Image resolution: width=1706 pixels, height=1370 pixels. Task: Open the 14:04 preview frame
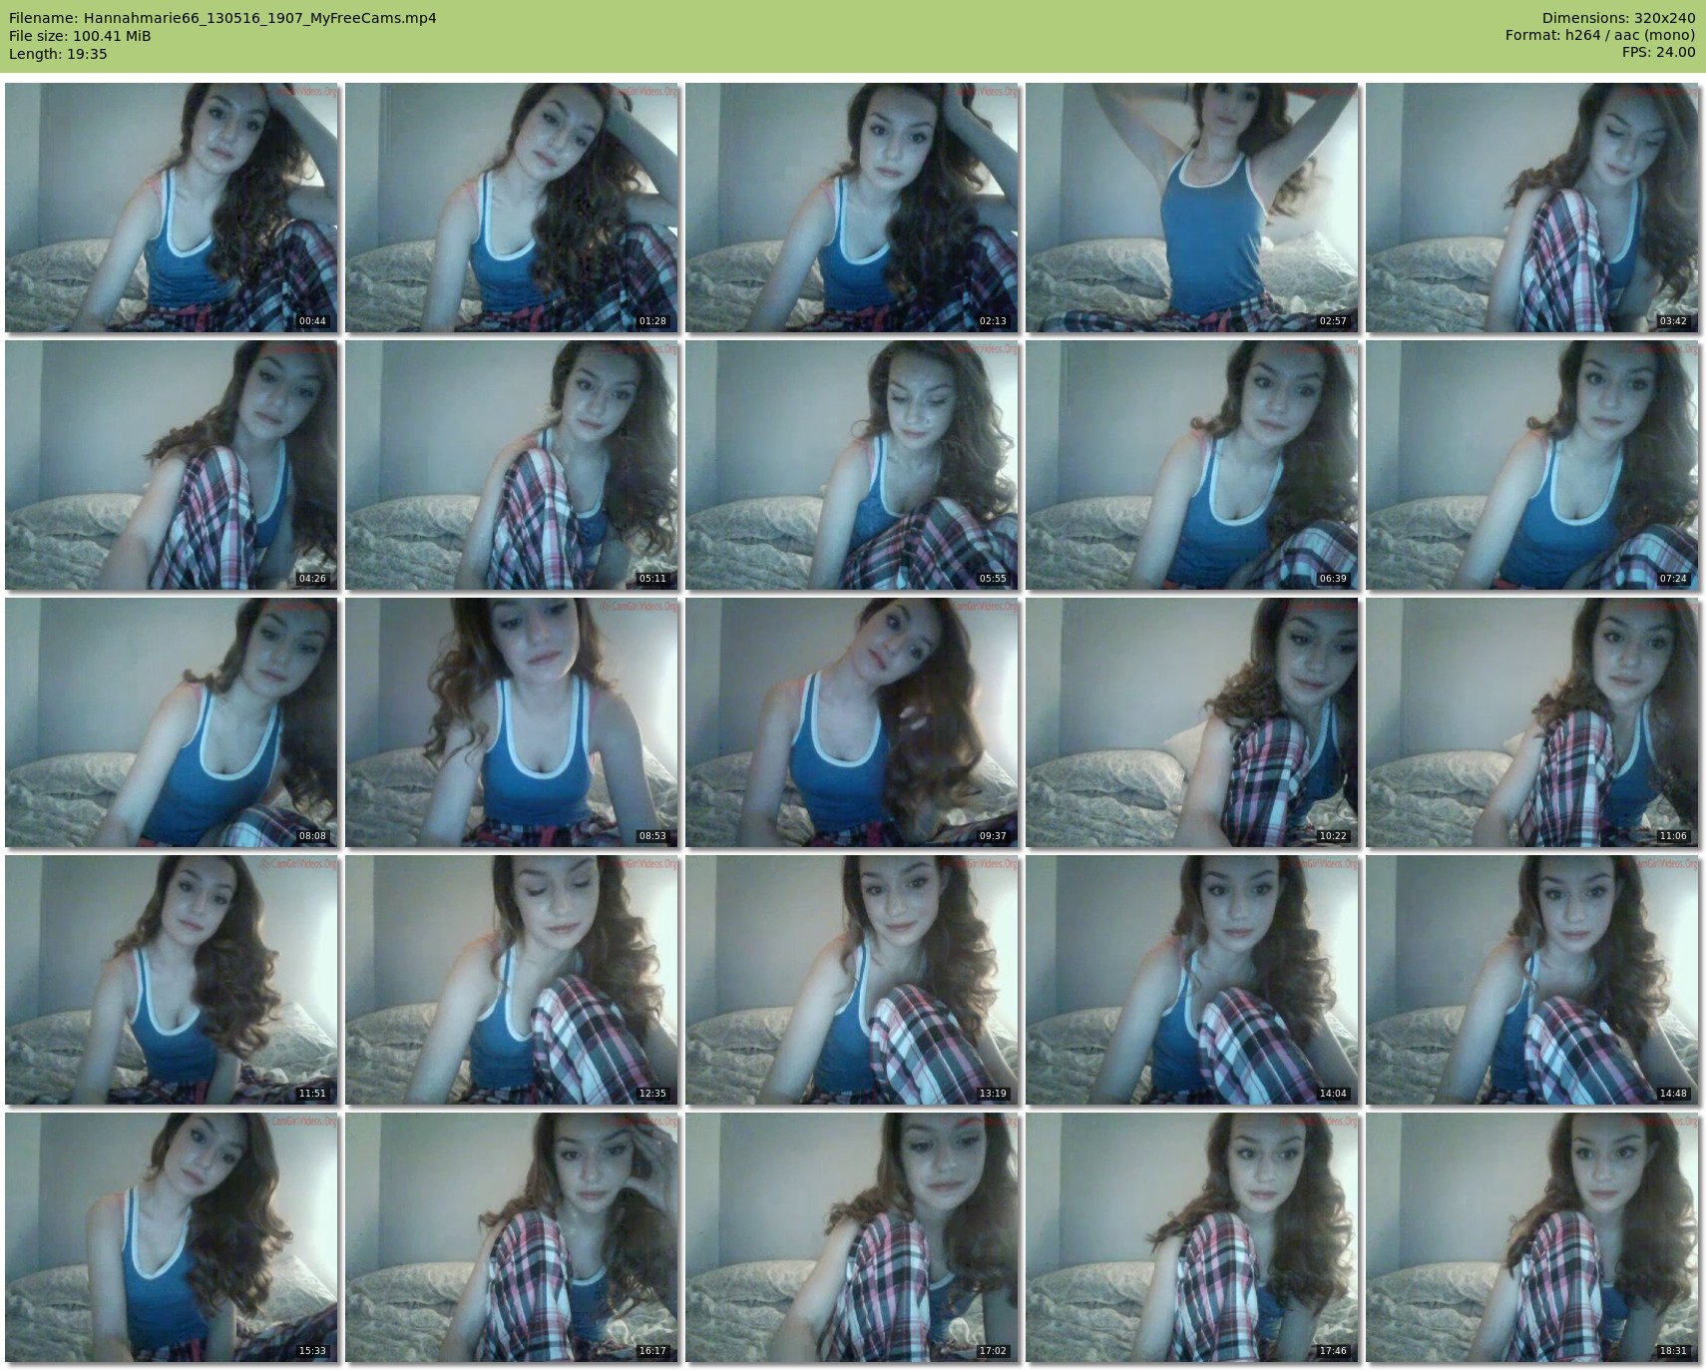[1192, 980]
